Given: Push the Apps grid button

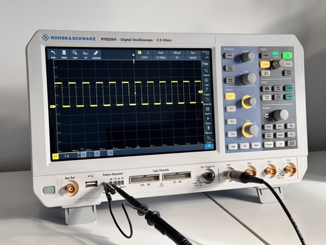Looking at the screenshot, I should pos(291,143).
